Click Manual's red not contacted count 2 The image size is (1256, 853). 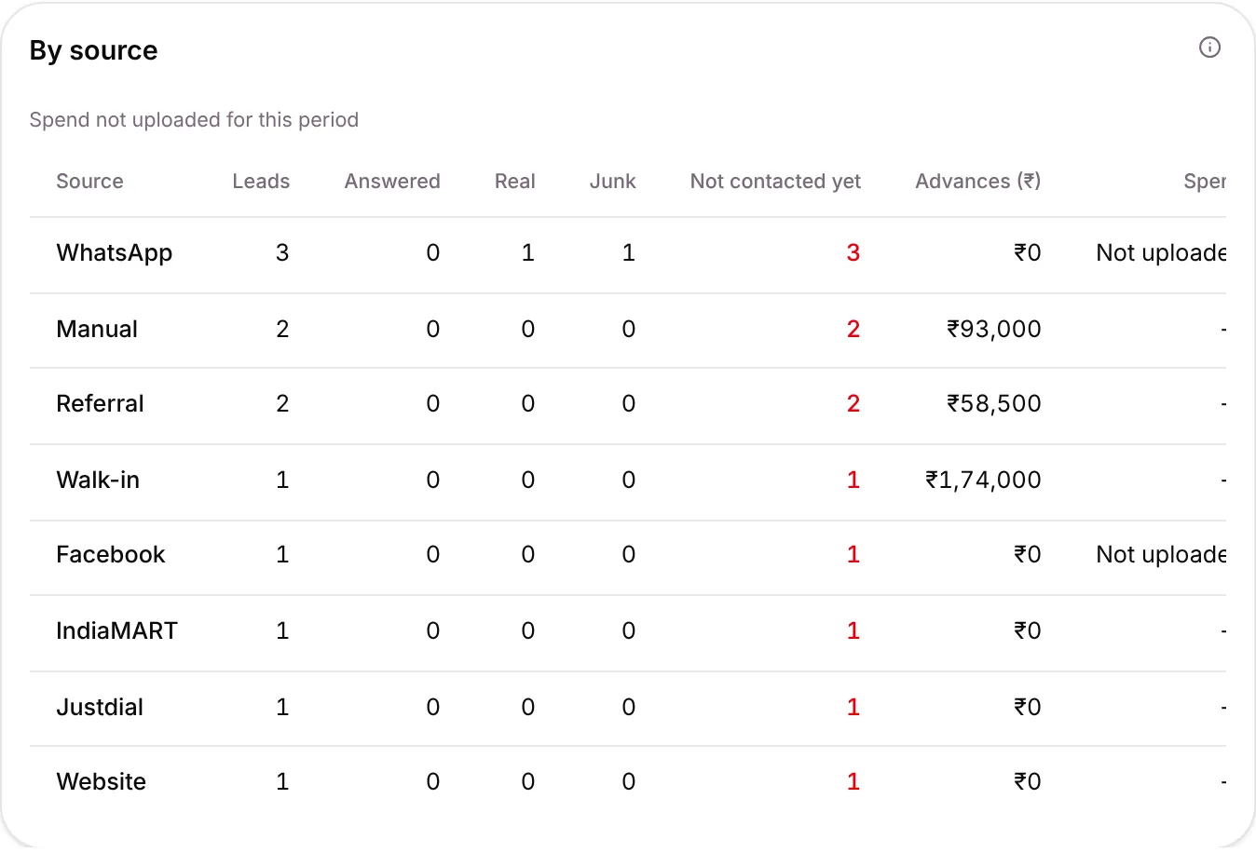853,329
